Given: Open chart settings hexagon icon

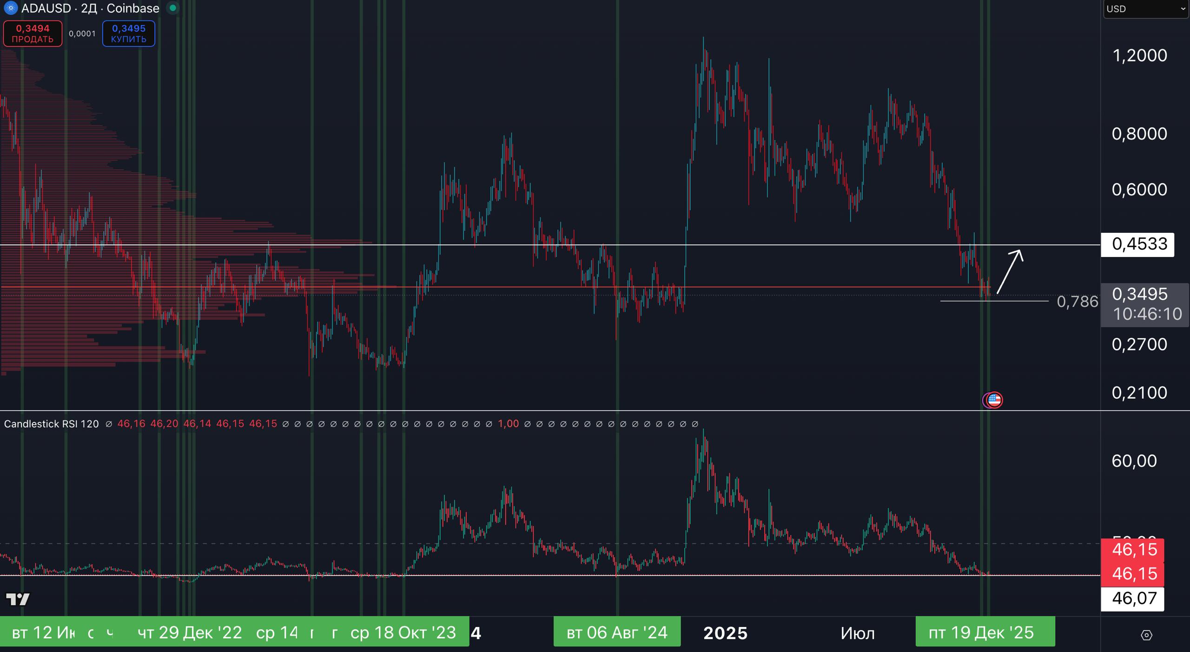Looking at the screenshot, I should coord(1146,635).
